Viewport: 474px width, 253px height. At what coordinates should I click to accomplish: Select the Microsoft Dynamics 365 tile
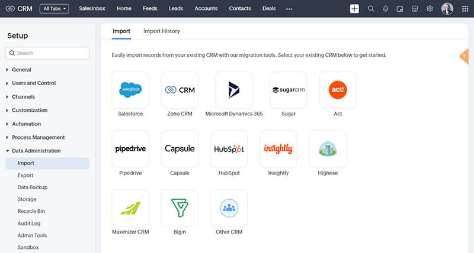[x=234, y=90]
